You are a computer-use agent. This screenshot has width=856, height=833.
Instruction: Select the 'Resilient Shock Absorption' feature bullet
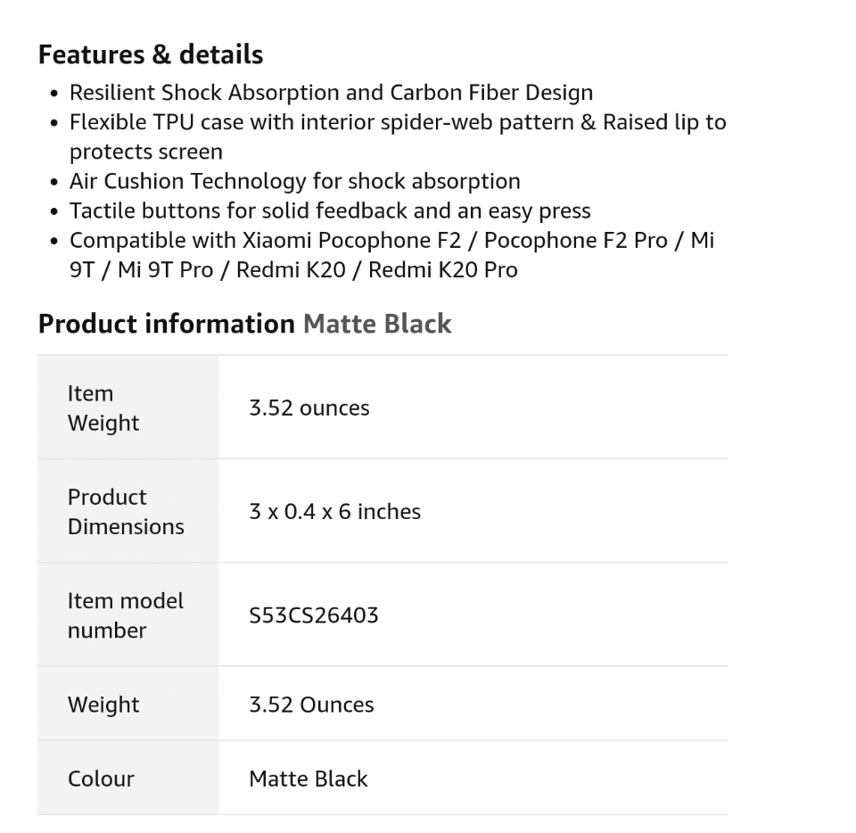(x=330, y=93)
